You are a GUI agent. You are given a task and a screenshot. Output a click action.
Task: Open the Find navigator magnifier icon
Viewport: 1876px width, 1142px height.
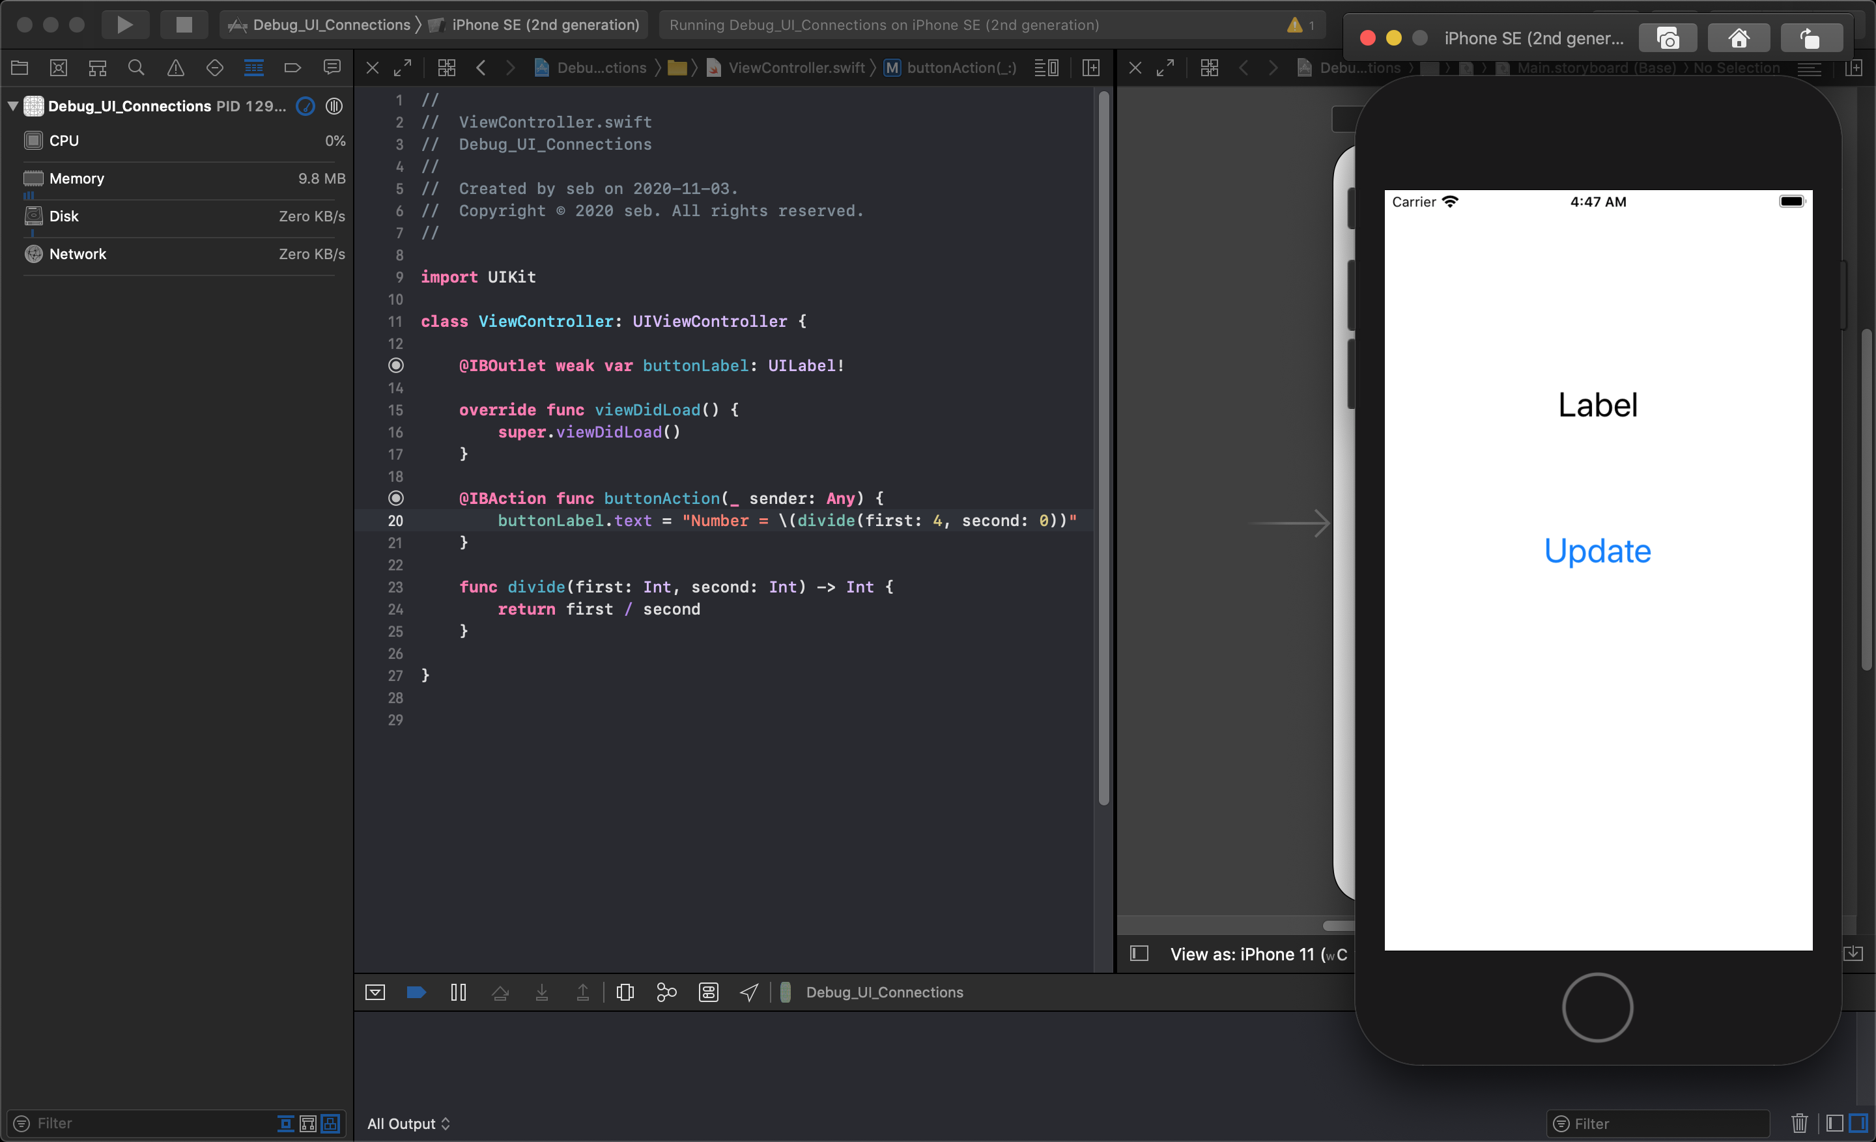136,68
